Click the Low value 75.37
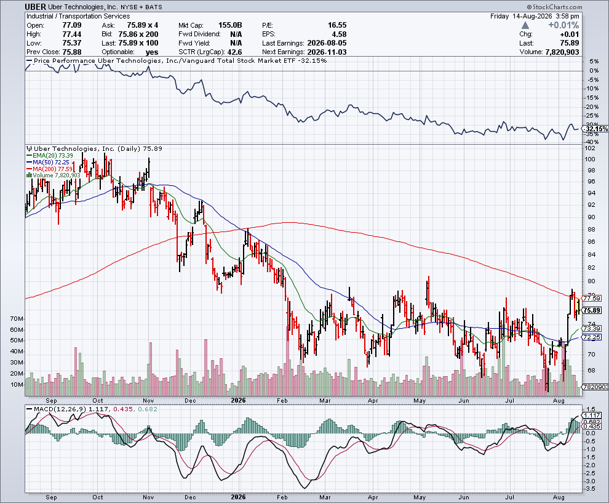Screen dimensions: 609x503 (x=72, y=43)
